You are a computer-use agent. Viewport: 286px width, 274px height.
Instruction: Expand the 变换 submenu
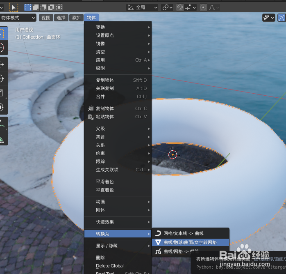[118, 27]
